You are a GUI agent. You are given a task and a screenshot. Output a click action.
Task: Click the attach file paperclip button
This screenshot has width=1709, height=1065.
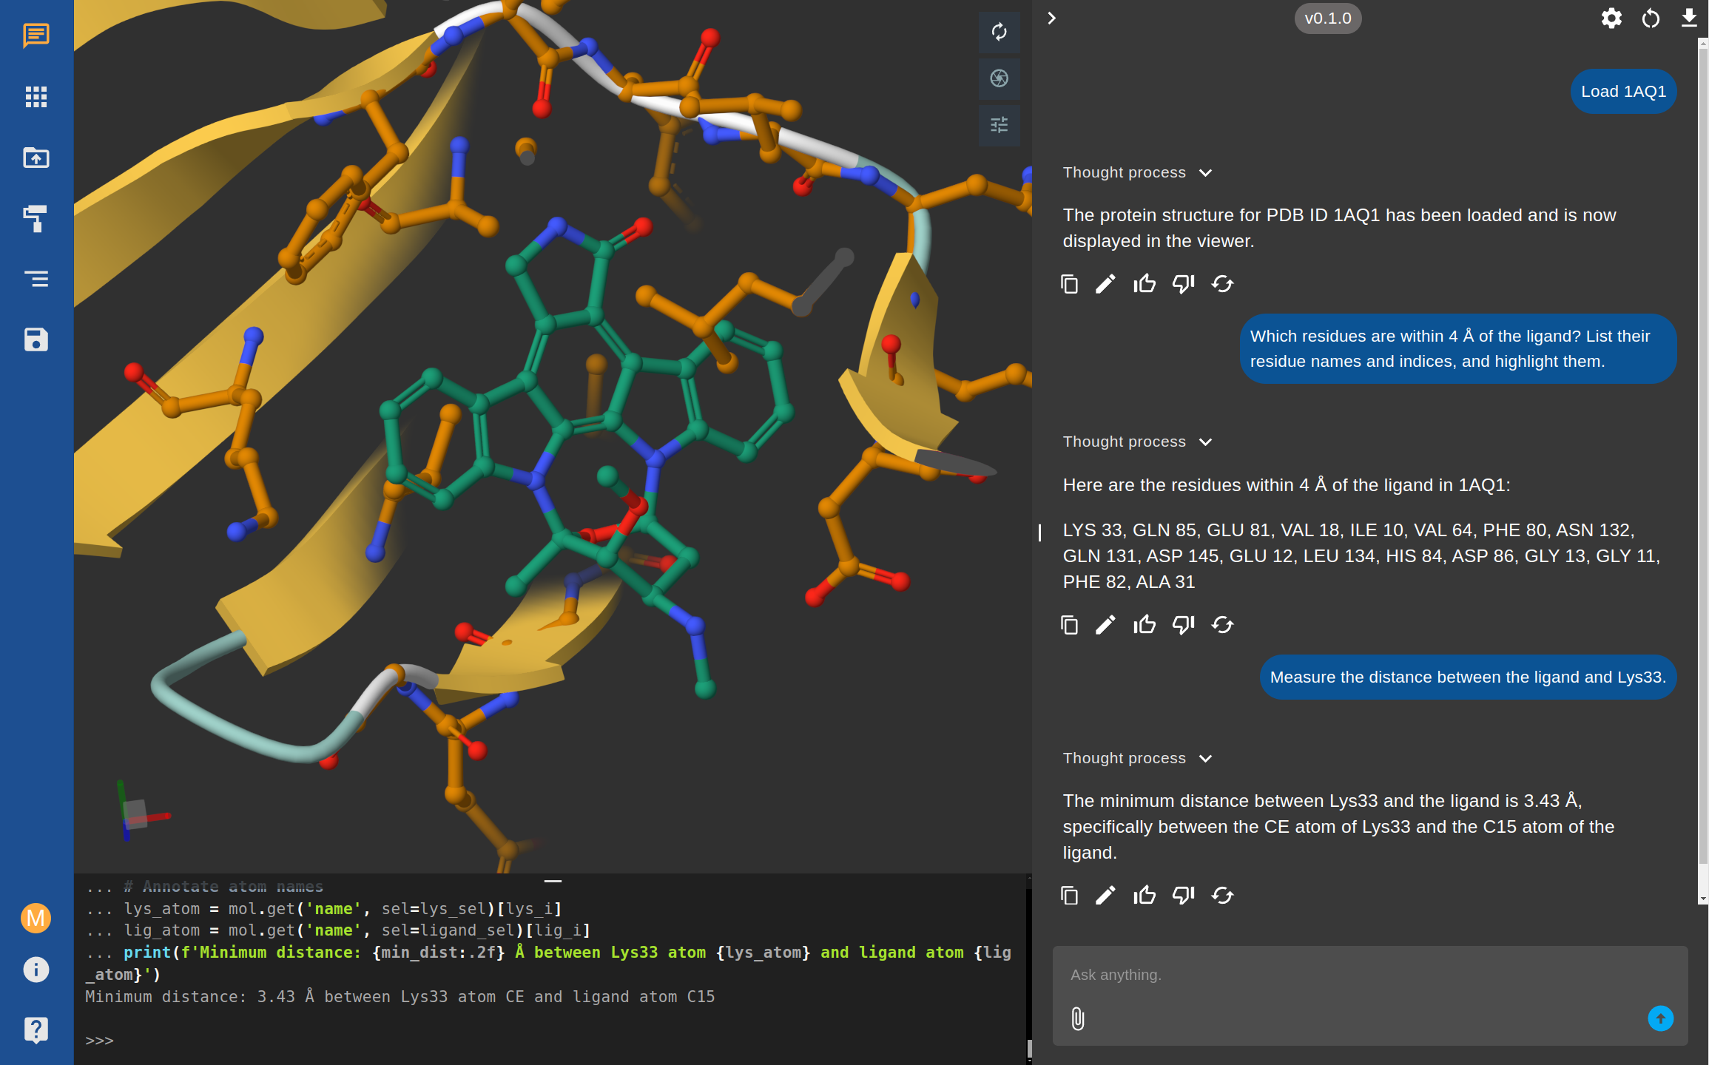click(1078, 1018)
